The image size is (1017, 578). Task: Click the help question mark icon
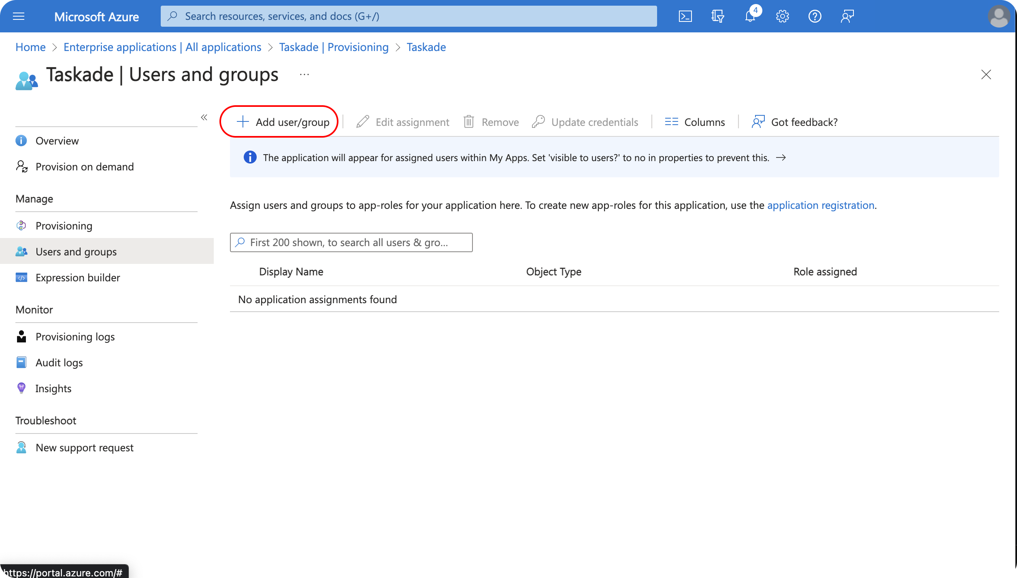[x=815, y=16]
